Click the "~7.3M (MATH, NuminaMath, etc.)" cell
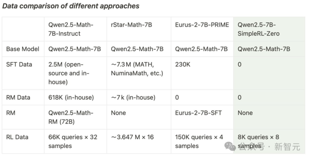 tap(137, 69)
